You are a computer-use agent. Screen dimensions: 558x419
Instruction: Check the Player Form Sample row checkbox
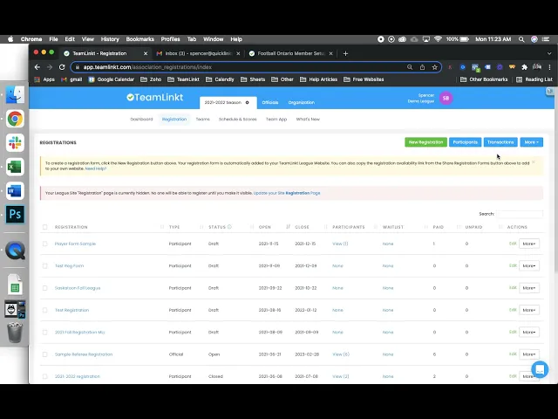pyautogui.click(x=44, y=244)
